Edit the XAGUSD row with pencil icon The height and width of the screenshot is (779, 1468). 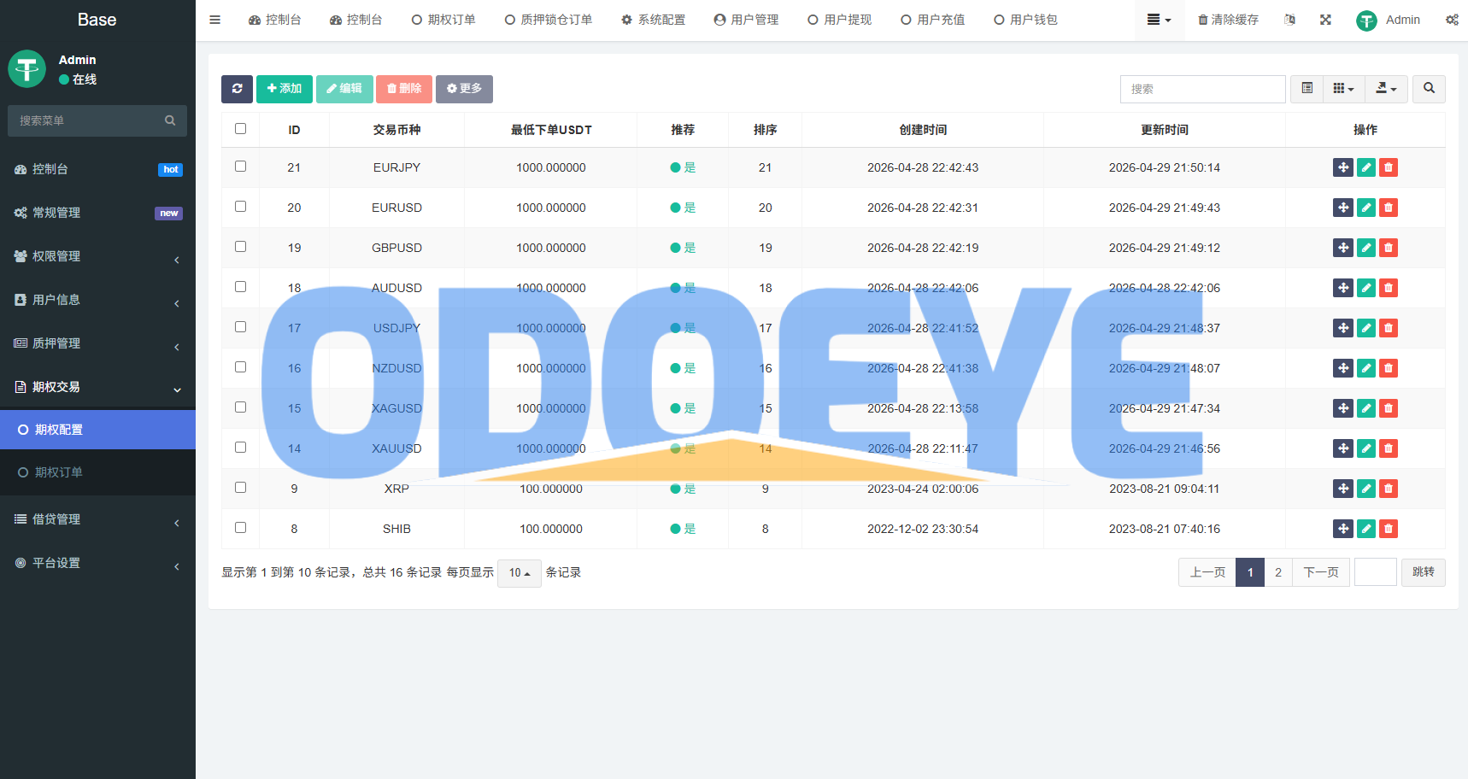[1366, 408]
